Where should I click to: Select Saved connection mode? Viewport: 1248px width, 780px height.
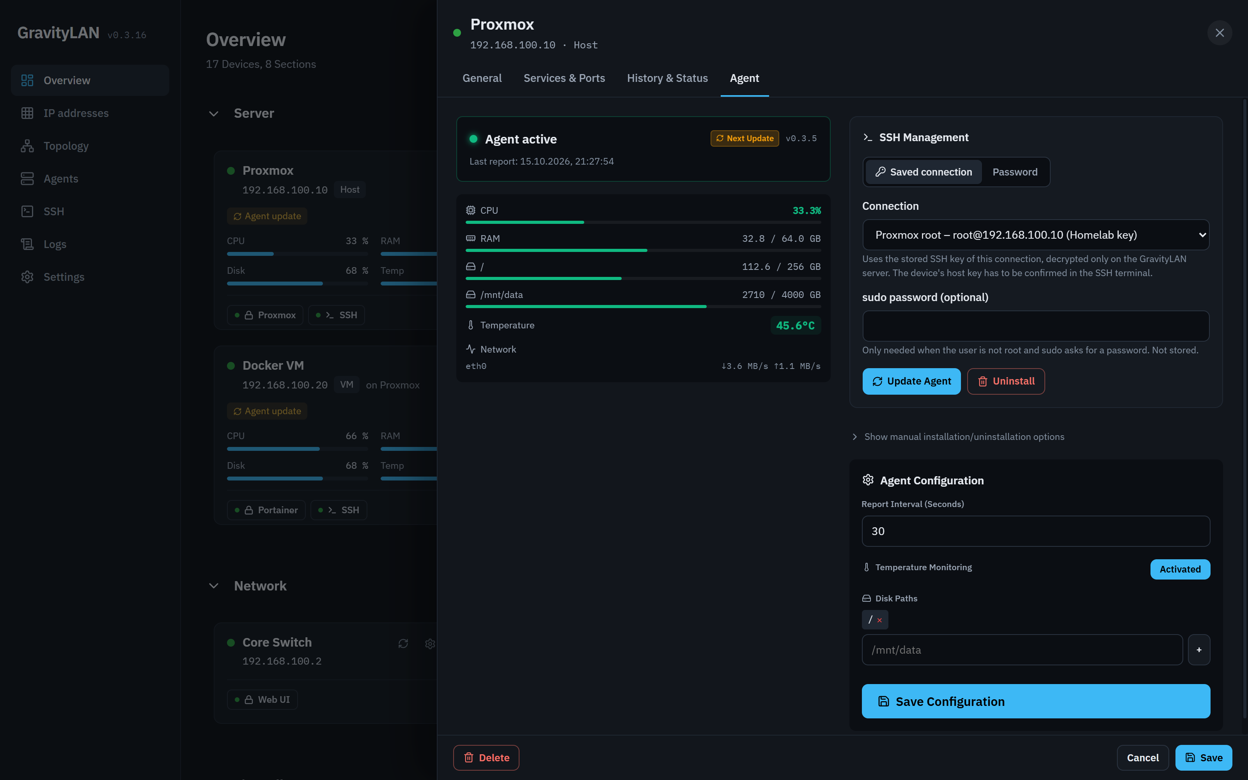(x=924, y=172)
